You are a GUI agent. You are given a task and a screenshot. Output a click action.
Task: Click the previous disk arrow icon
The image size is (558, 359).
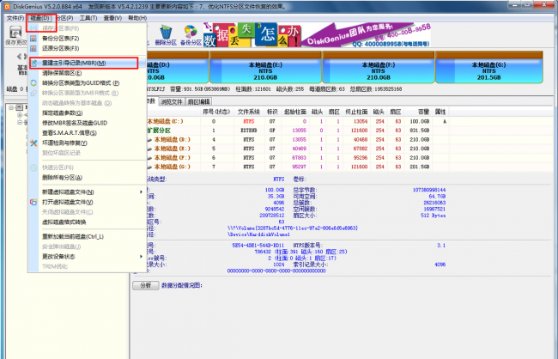point(19,57)
